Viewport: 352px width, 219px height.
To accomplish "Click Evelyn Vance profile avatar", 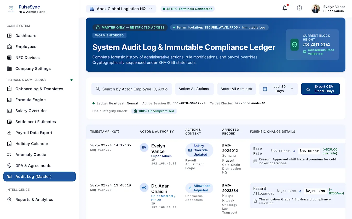I will point(316,9).
